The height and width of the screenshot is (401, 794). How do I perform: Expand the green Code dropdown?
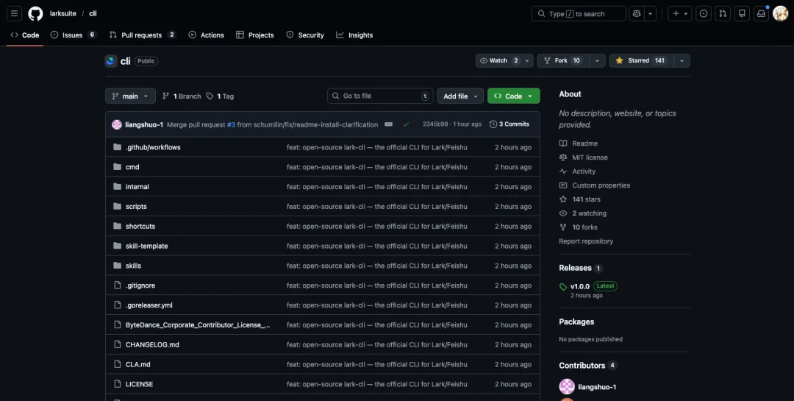point(513,96)
